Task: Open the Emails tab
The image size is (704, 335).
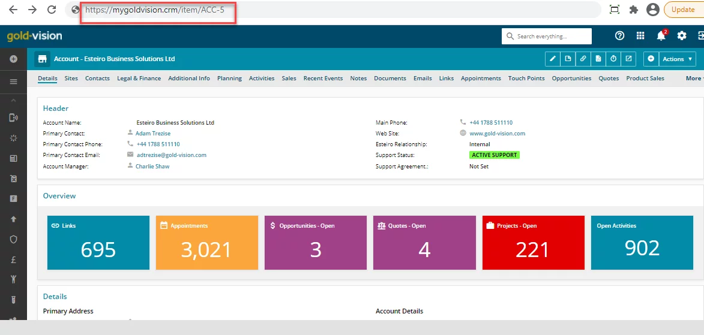Action: (x=423, y=78)
